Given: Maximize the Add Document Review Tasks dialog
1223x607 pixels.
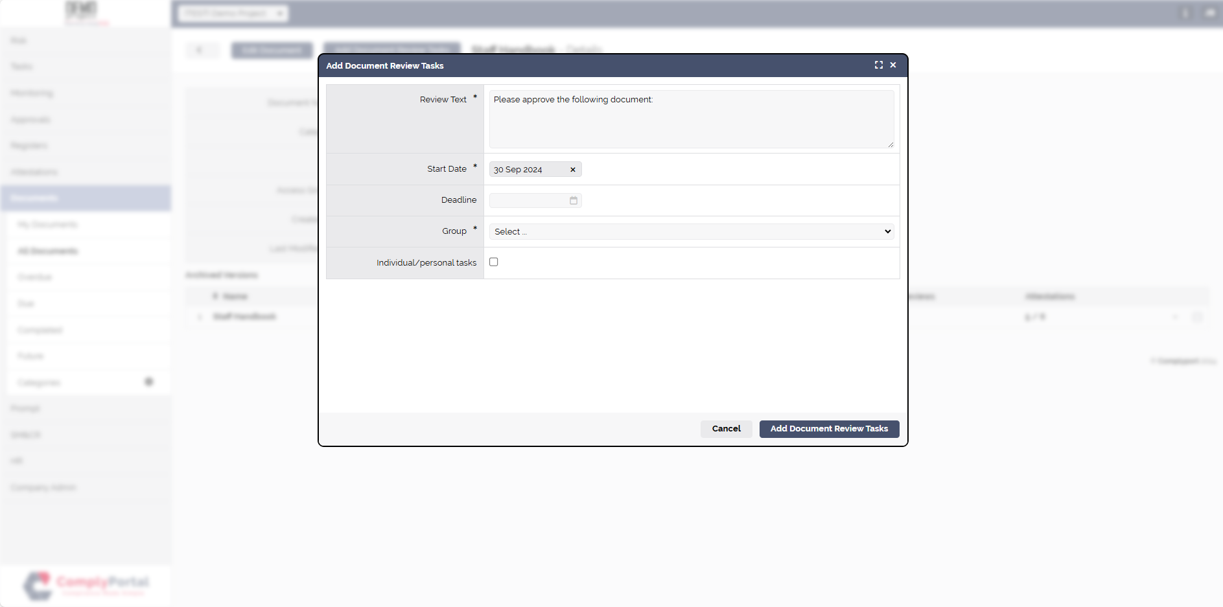Looking at the screenshot, I should 878,65.
